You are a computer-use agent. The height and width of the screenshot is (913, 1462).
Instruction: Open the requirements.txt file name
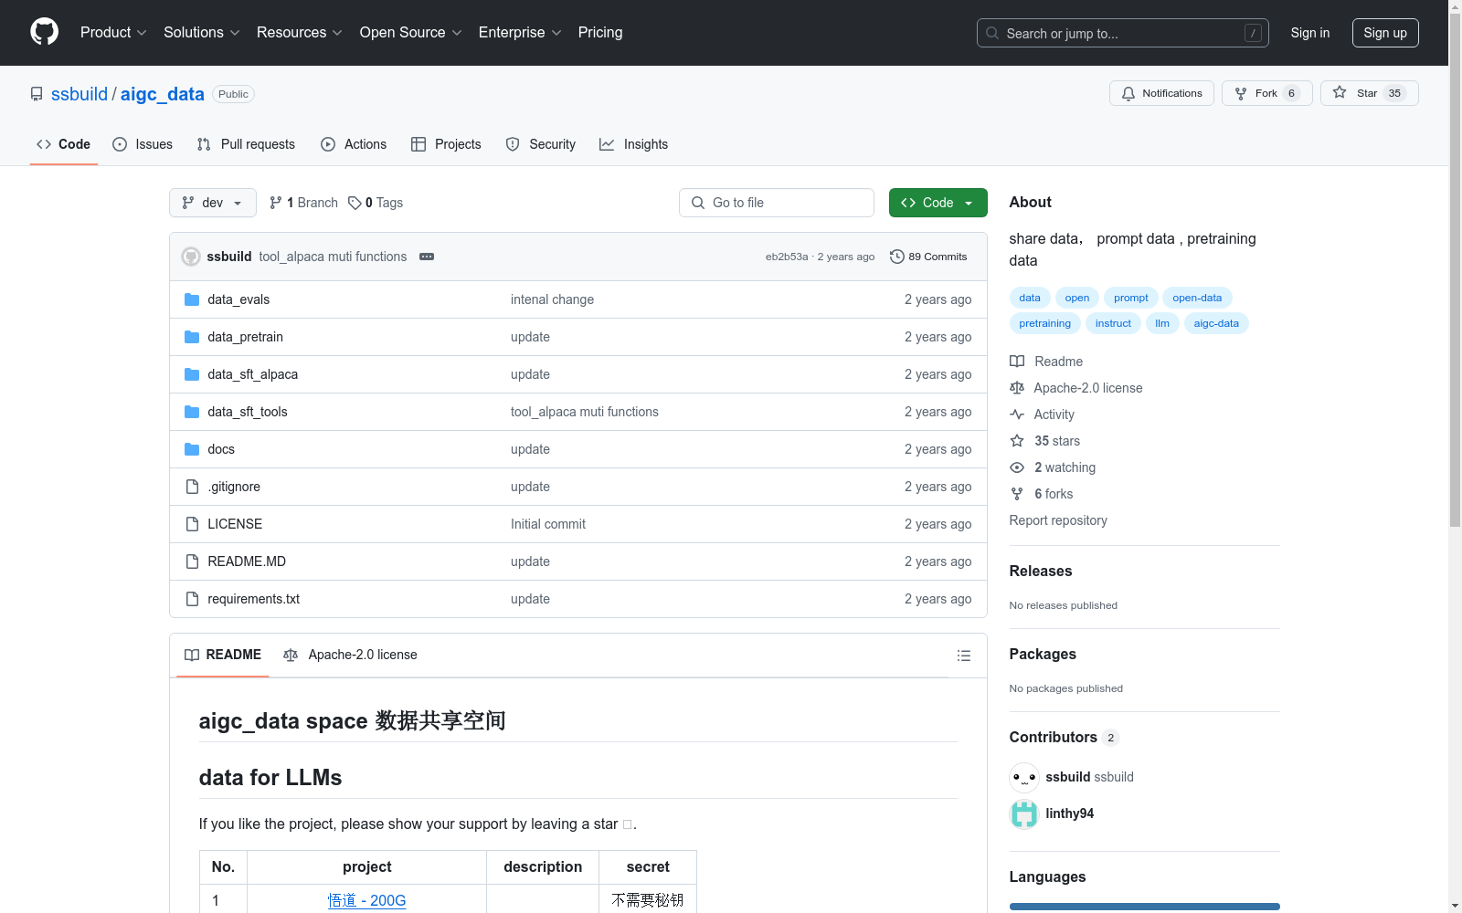pyautogui.click(x=253, y=599)
